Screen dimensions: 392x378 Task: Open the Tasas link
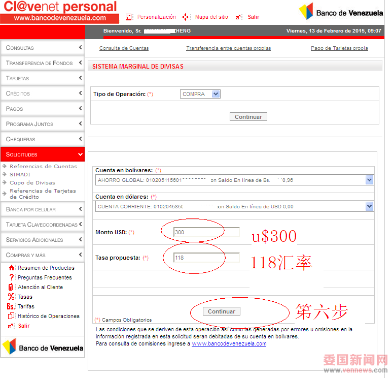25,297
